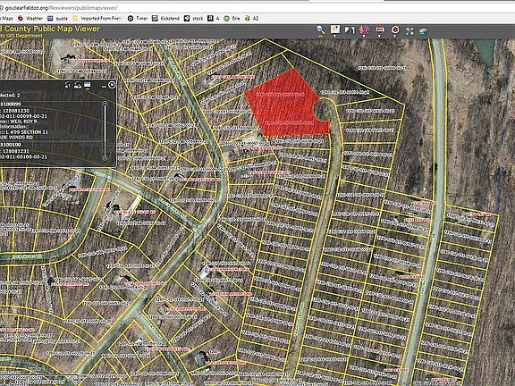
Task: Click the red circular emblem toolbar icon
Action: click(x=395, y=29)
